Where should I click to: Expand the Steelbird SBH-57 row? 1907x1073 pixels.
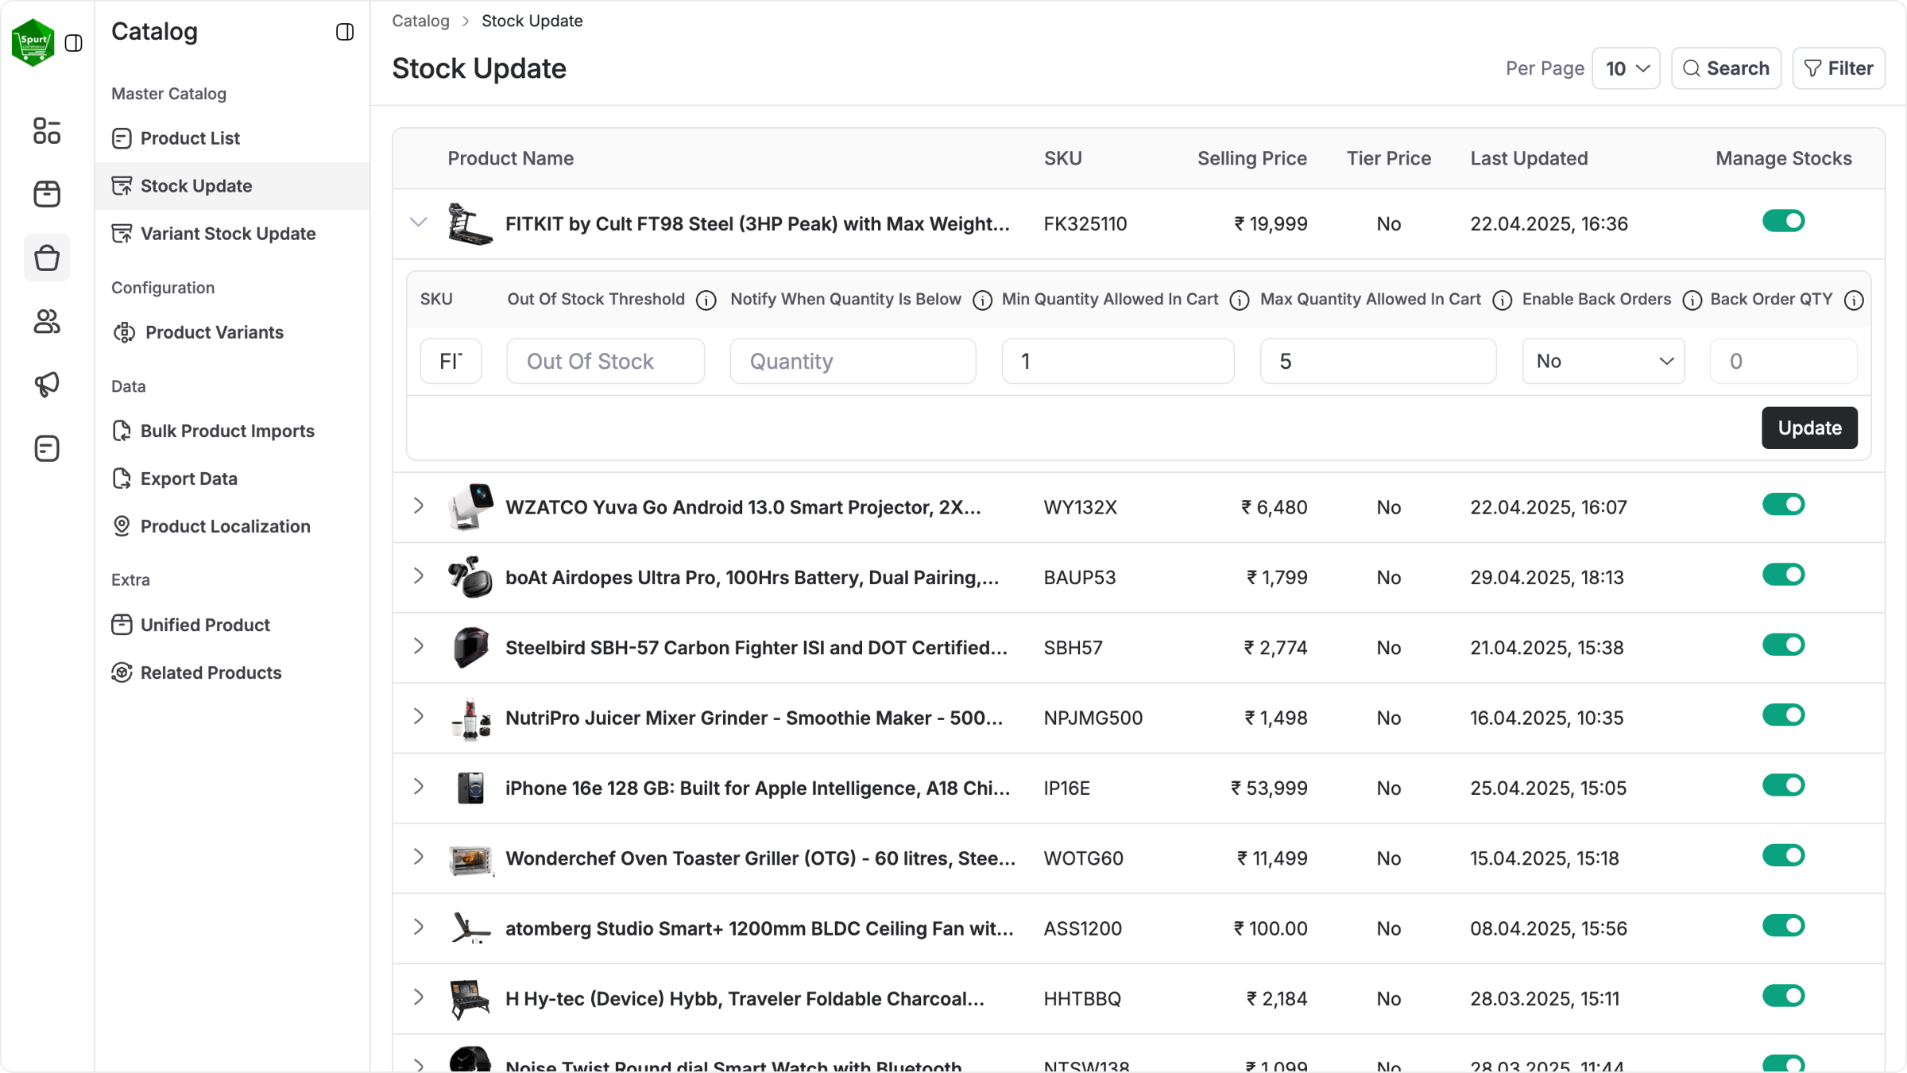tap(419, 646)
